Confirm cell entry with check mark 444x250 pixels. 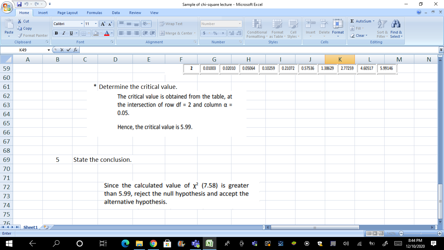pyautogui.click(x=69, y=50)
